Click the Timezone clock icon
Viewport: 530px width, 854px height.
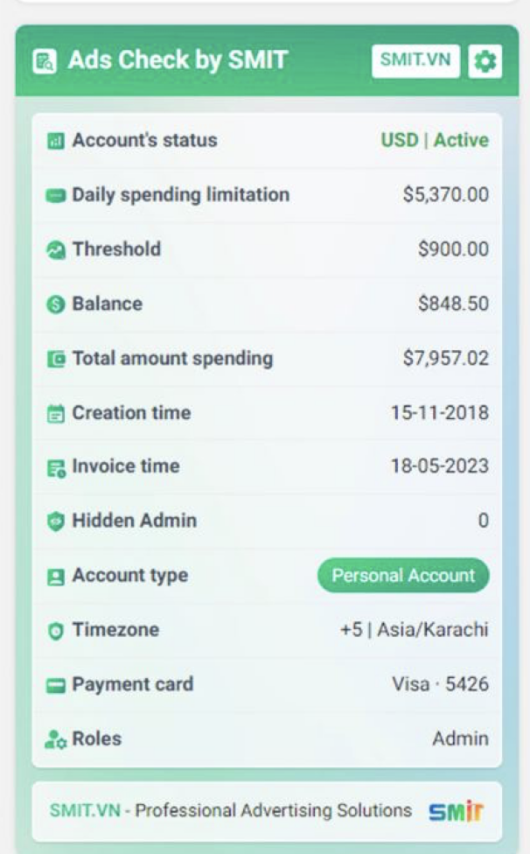click(56, 631)
